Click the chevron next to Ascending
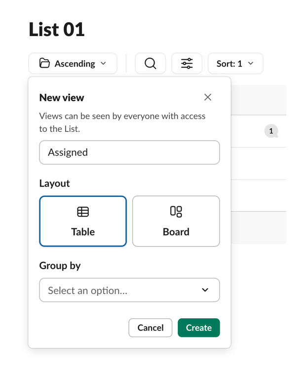The height and width of the screenshot is (379, 308). (x=103, y=63)
